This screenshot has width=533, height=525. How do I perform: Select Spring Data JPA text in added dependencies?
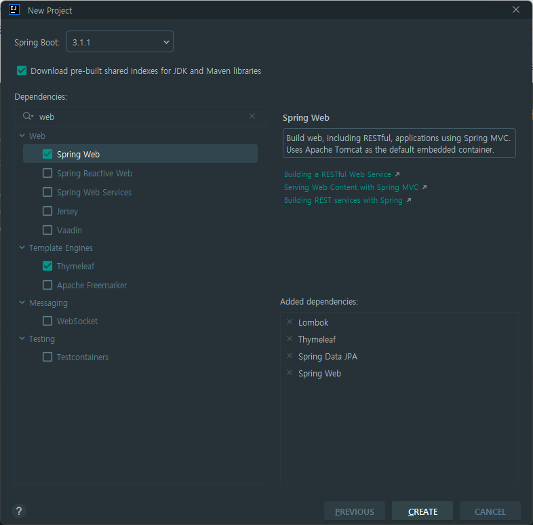[328, 356]
